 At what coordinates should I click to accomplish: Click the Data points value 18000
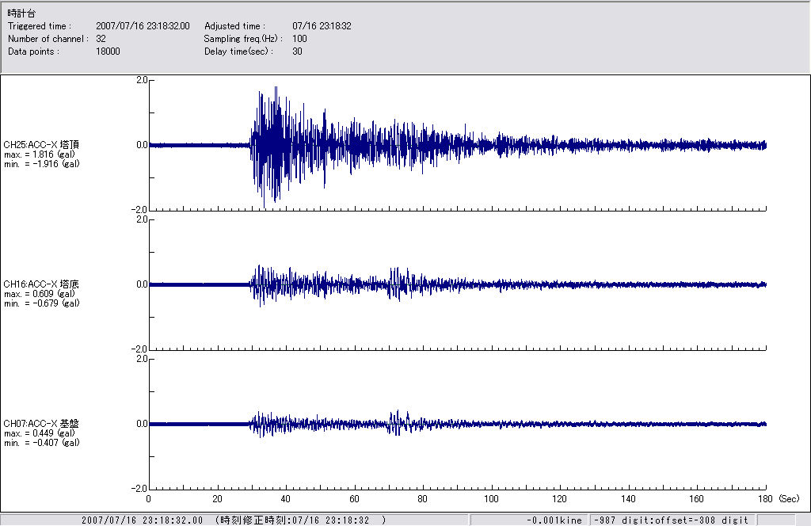[x=108, y=51]
